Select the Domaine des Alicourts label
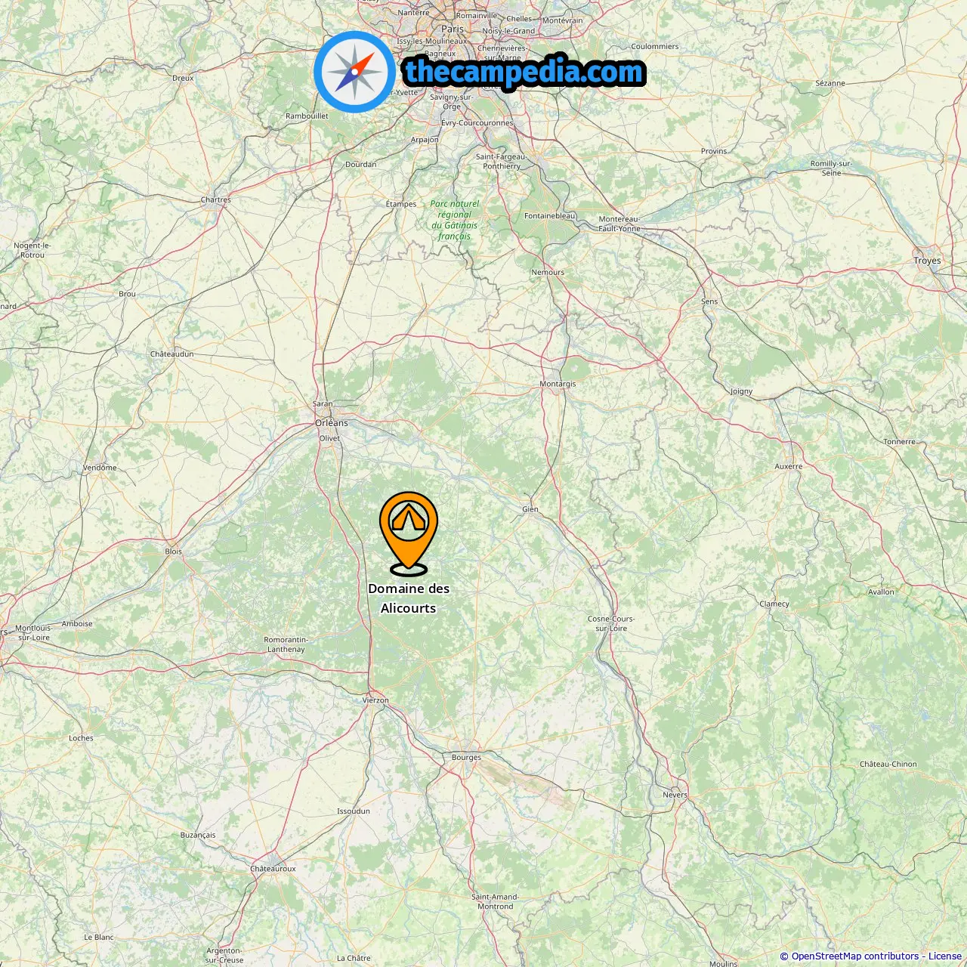967x967 pixels. tap(409, 598)
